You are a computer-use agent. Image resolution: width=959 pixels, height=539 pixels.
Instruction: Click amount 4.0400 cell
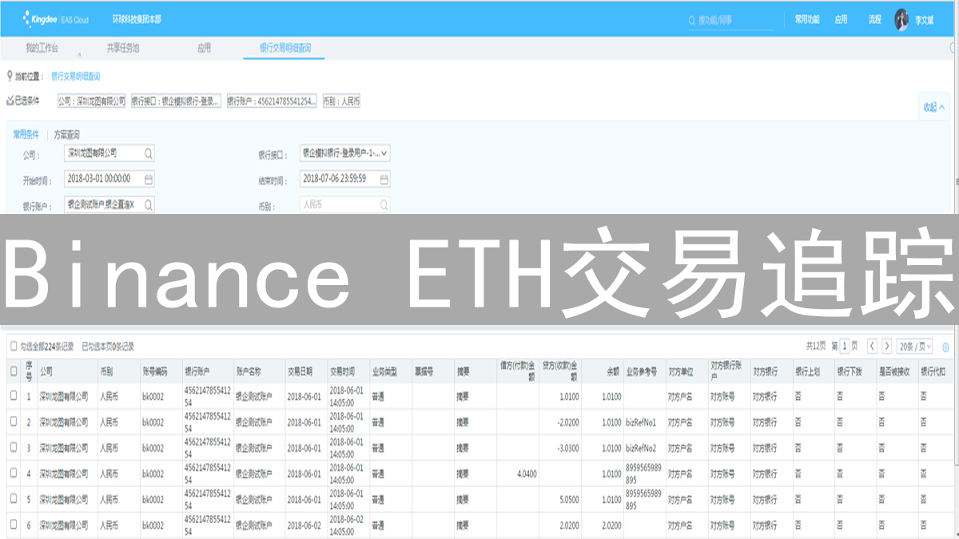coord(527,474)
